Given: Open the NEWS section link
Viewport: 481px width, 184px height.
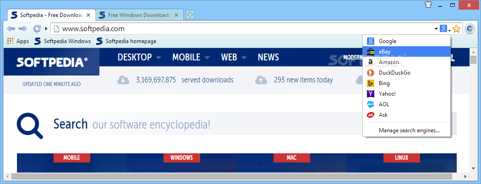Looking at the screenshot, I should click(x=268, y=57).
